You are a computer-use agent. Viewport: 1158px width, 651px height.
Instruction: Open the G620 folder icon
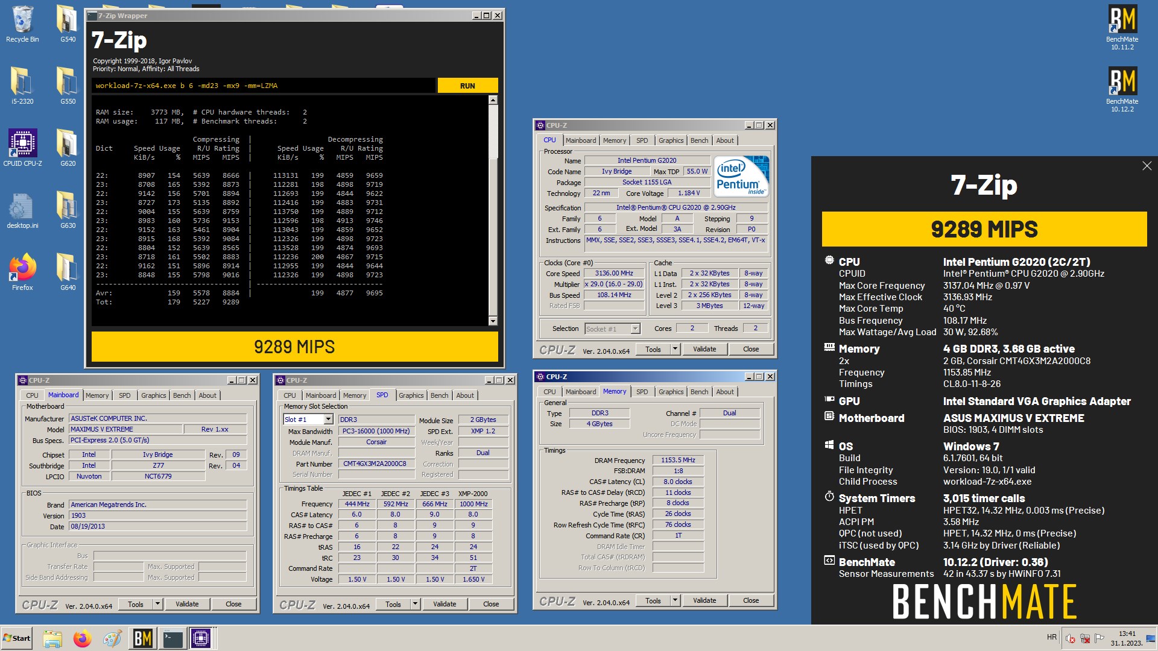point(68,148)
